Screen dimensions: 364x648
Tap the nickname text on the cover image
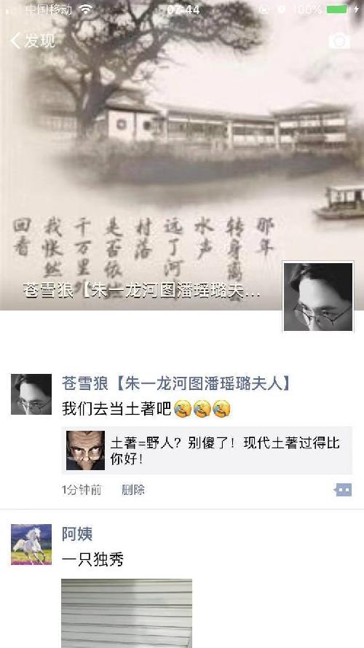(141, 292)
